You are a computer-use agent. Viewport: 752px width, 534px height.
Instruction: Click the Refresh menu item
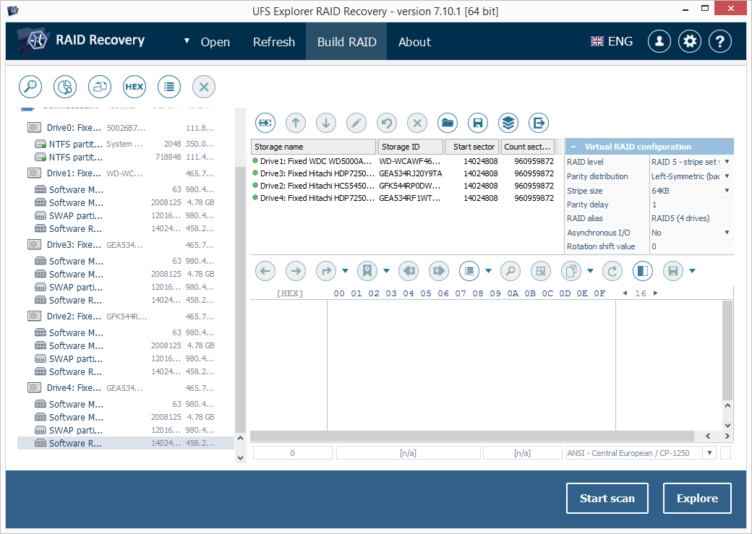(274, 42)
